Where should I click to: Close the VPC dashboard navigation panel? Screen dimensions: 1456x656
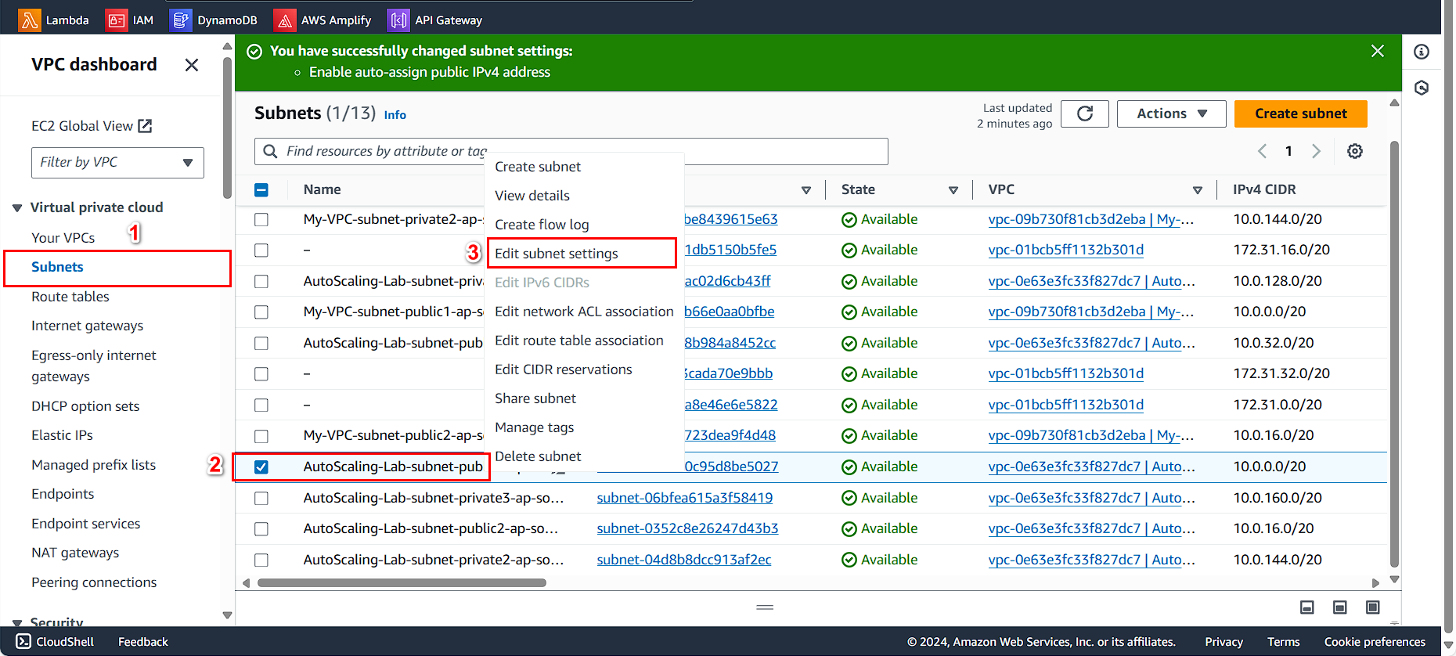tap(192, 65)
